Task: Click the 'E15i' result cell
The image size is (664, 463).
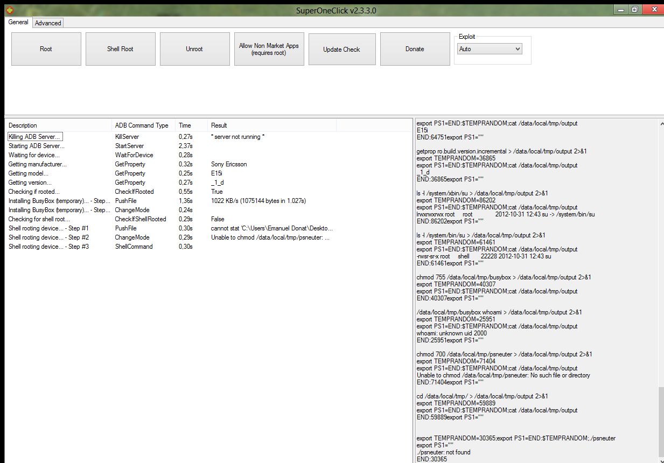Action: point(216,173)
